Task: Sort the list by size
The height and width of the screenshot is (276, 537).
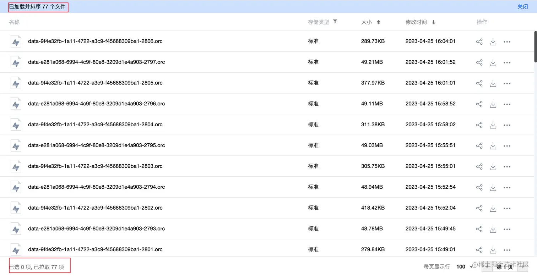Action: [379, 22]
